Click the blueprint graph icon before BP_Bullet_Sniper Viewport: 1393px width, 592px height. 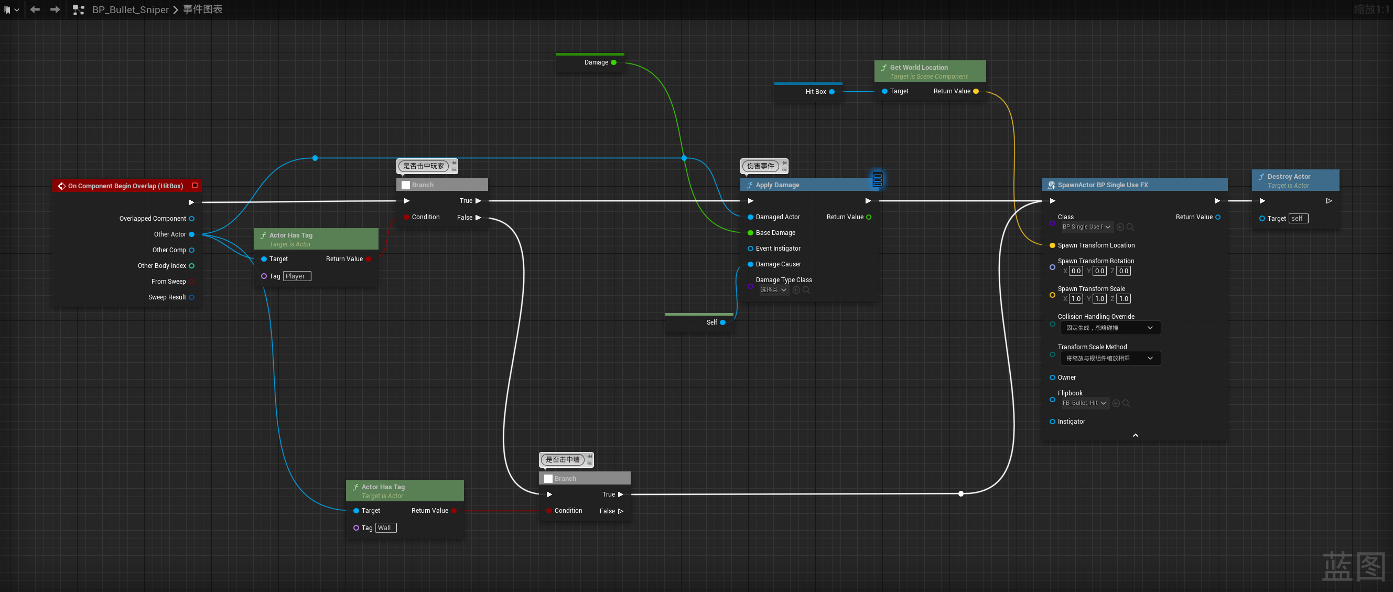(79, 10)
